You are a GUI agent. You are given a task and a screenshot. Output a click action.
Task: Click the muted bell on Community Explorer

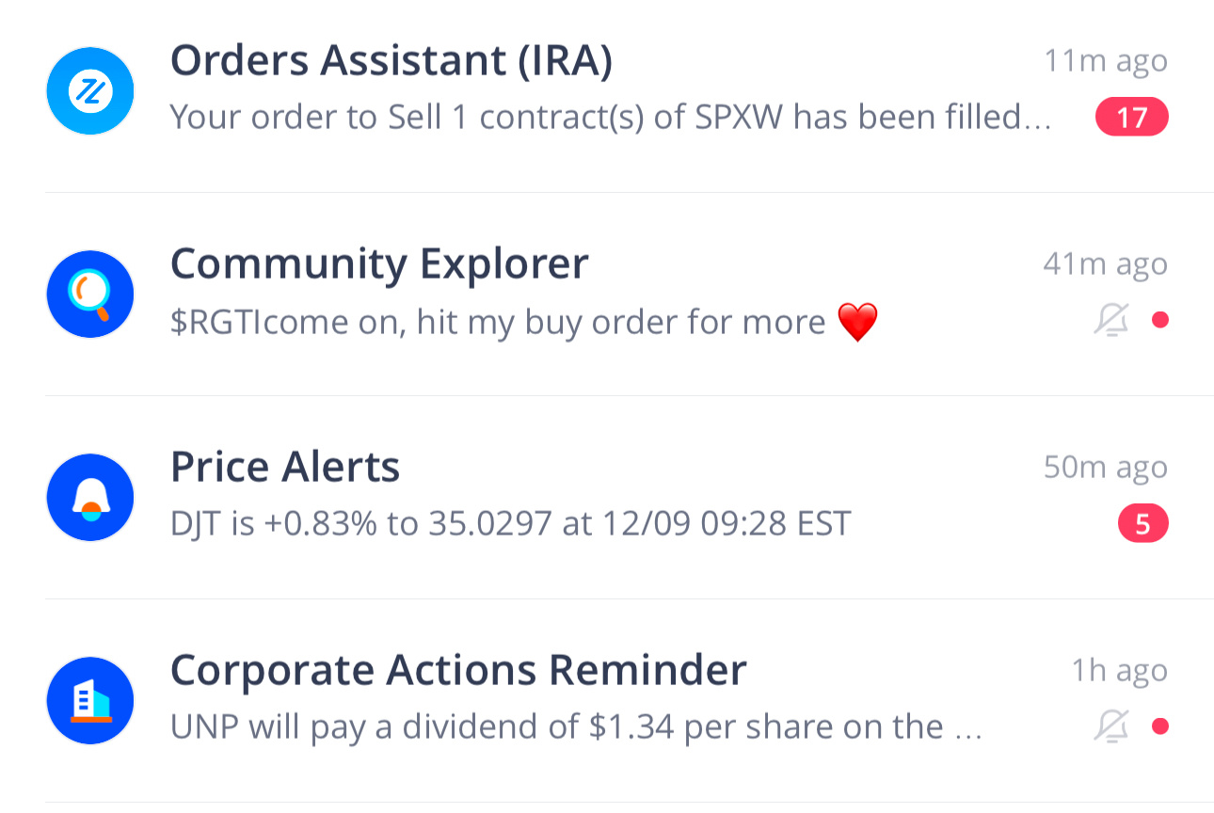pos(1111,320)
